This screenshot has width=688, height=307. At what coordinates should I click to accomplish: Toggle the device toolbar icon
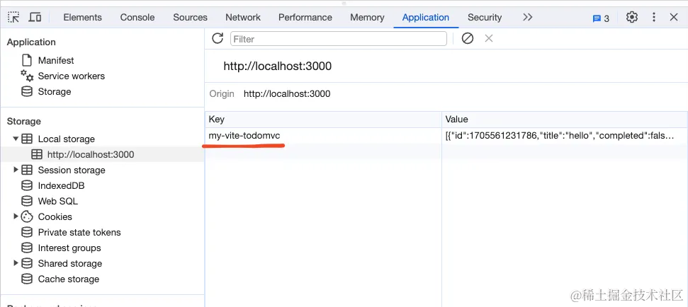[35, 18]
